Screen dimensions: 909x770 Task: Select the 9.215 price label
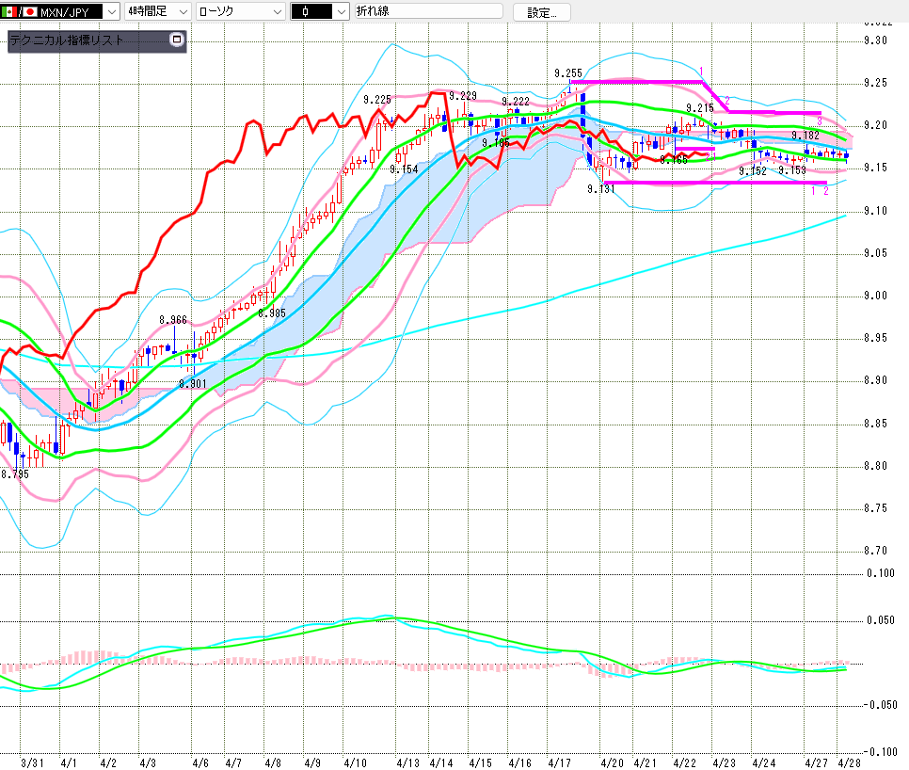[x=699, y=108]
